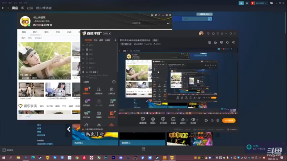Hide the 全屏 1 source with its eye
The height and width of the screenshot is (161, 287).
pyautogui.click(x=83, y=72)
